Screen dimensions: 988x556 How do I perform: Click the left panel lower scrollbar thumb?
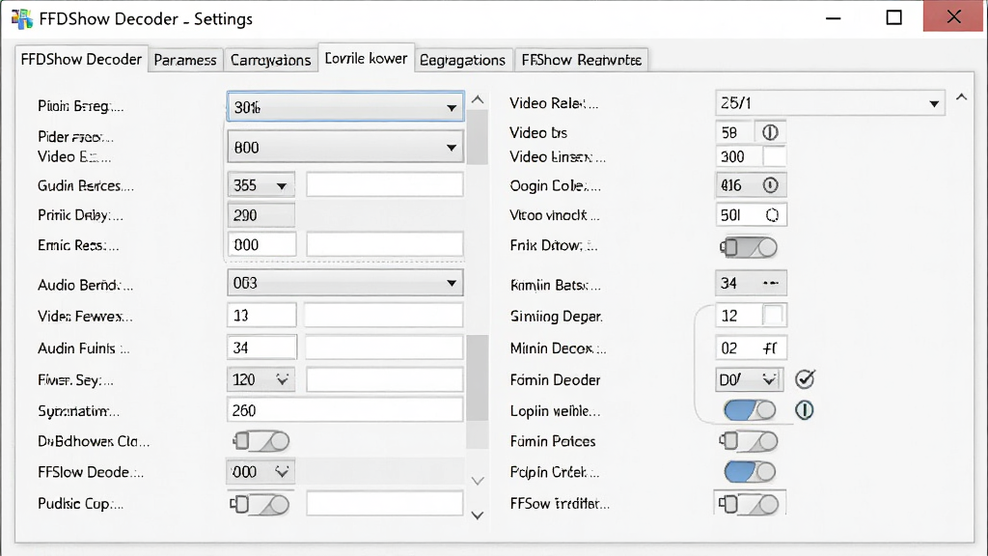(x=478, y=378)
